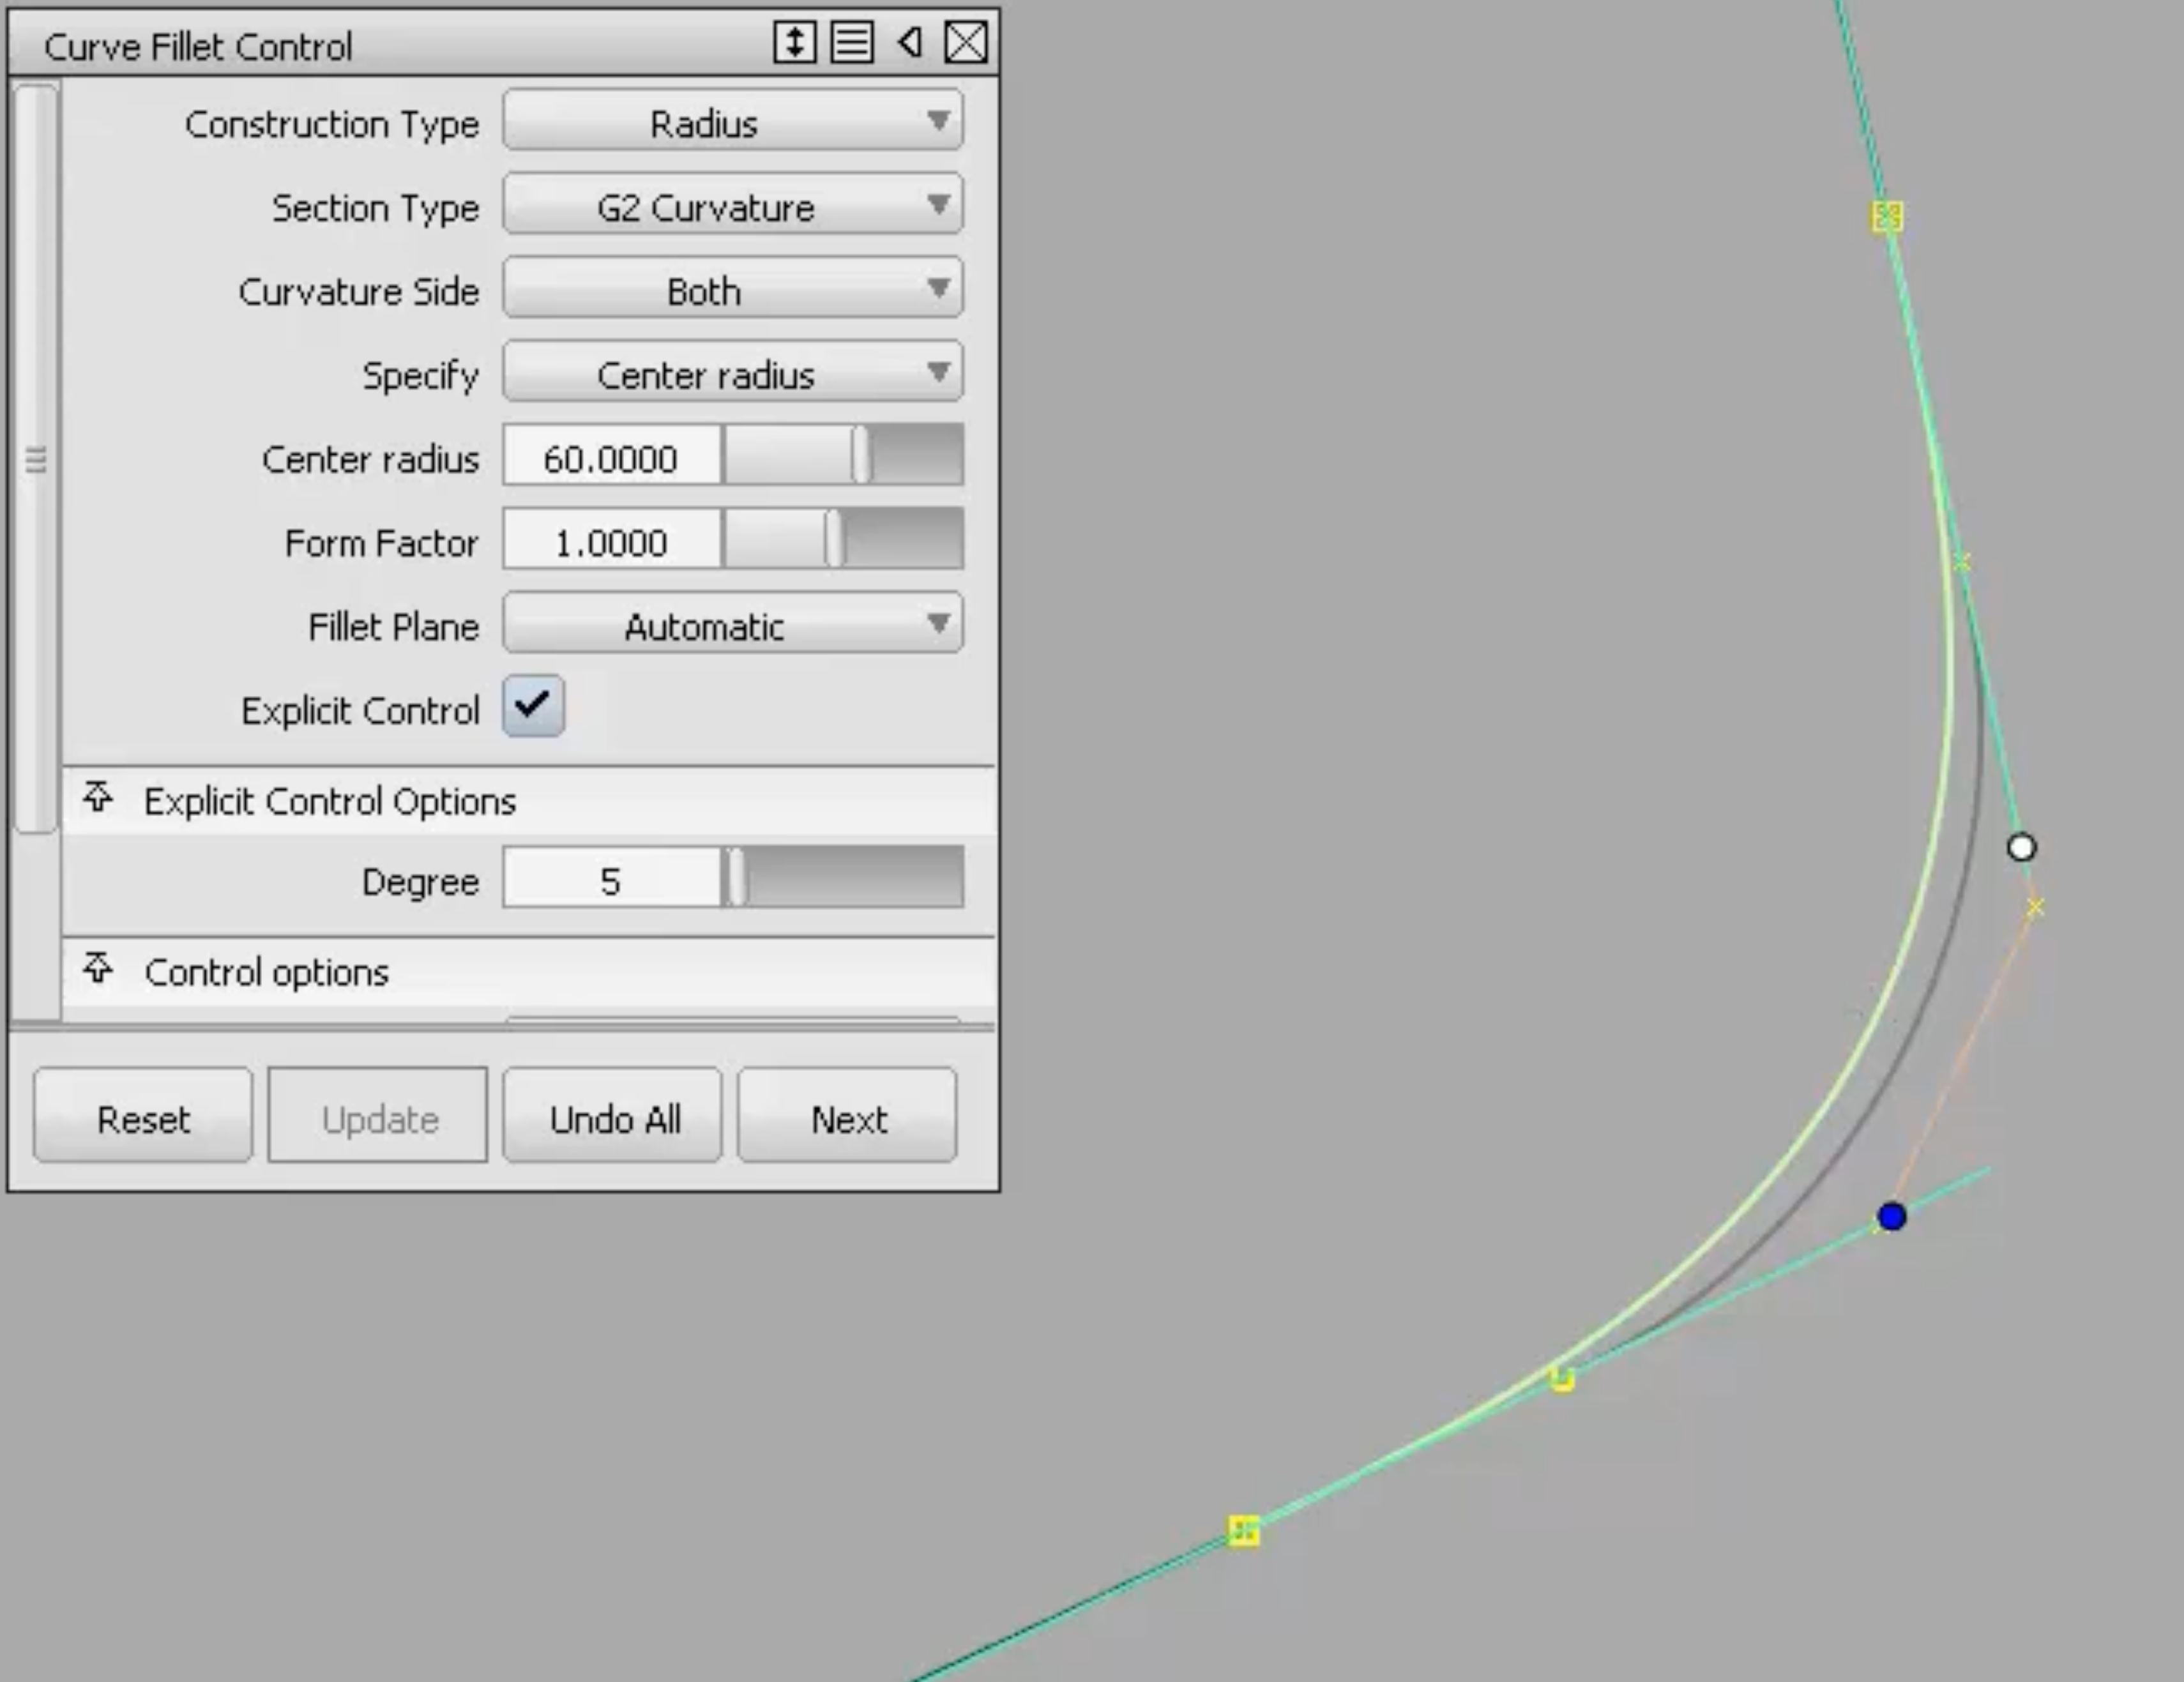Click the yellow square marker on lower line
Image resolution: width=2184 pixels, height=1682 pixels.
click(x=1243, y=1531)
